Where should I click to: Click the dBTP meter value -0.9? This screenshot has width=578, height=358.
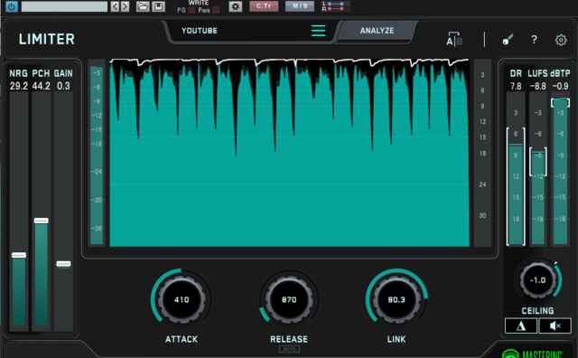pos(560,87)
